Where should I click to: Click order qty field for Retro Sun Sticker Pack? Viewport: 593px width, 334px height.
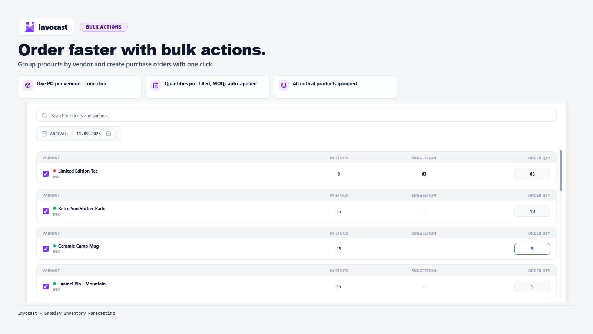pos(532,211)
